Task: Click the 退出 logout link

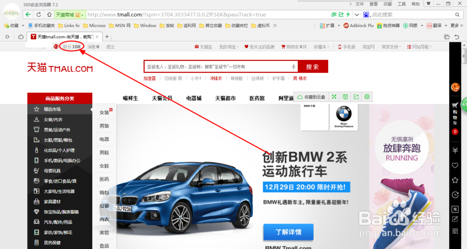Action: tap(110, 47)
